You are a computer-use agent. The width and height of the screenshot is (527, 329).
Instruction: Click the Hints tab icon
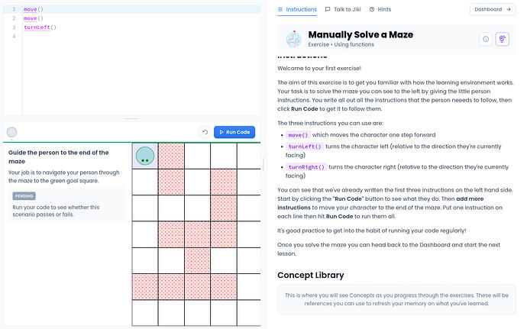(x=372, y=9)
